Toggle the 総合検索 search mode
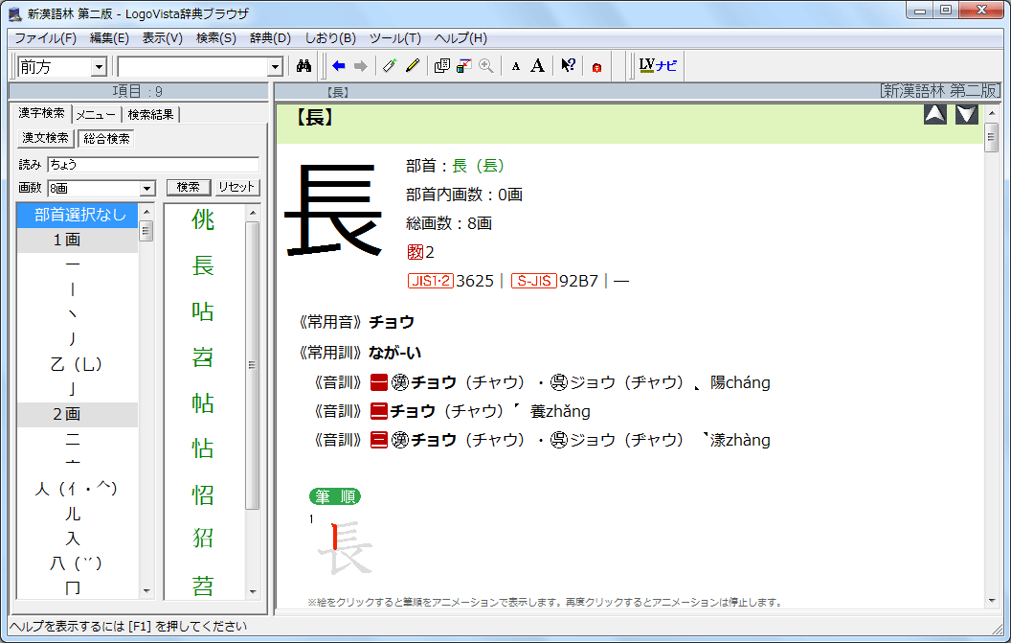This screenshot has width=1011, height=643. 106,139
